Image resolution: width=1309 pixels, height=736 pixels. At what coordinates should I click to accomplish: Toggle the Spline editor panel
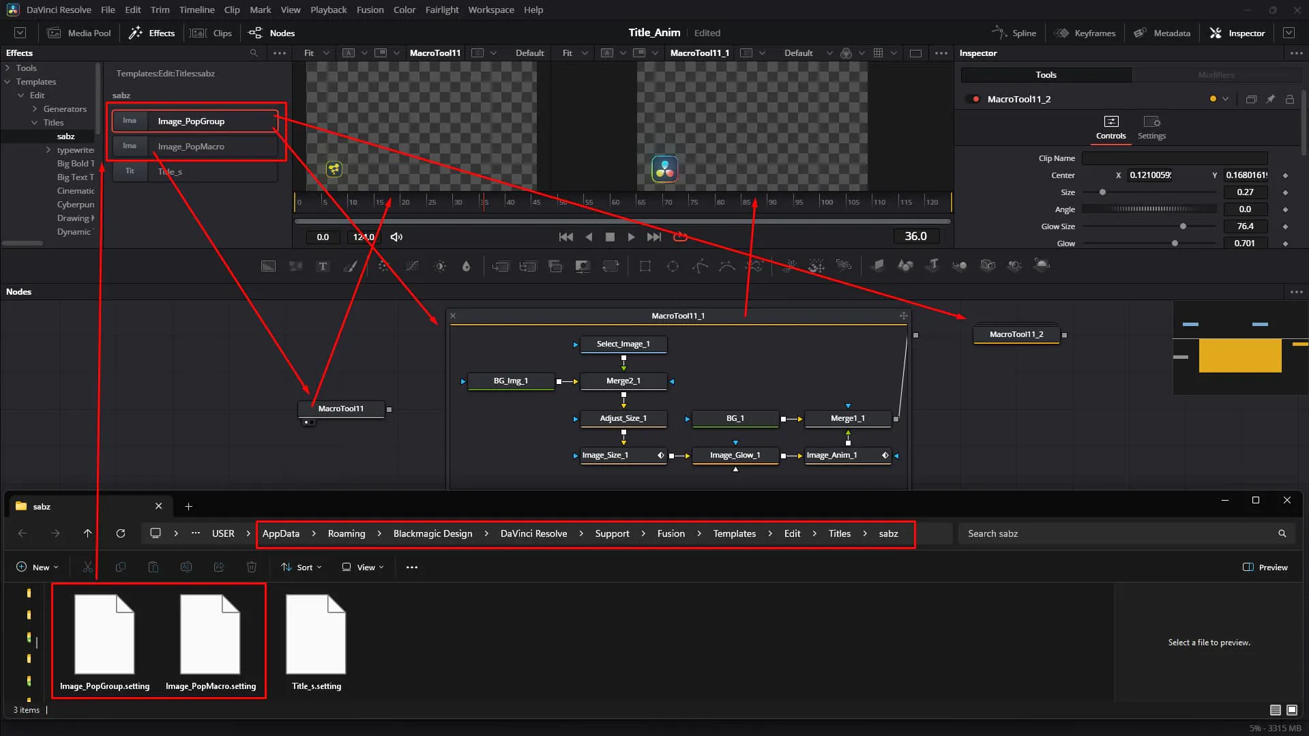click(1014, 33)
